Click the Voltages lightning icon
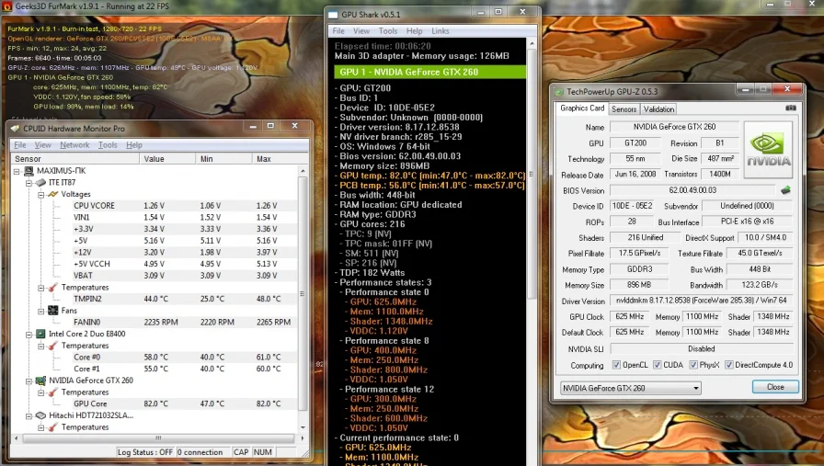Image resolution: width=824 pixels, height=466 pixels. click(52, 194)
